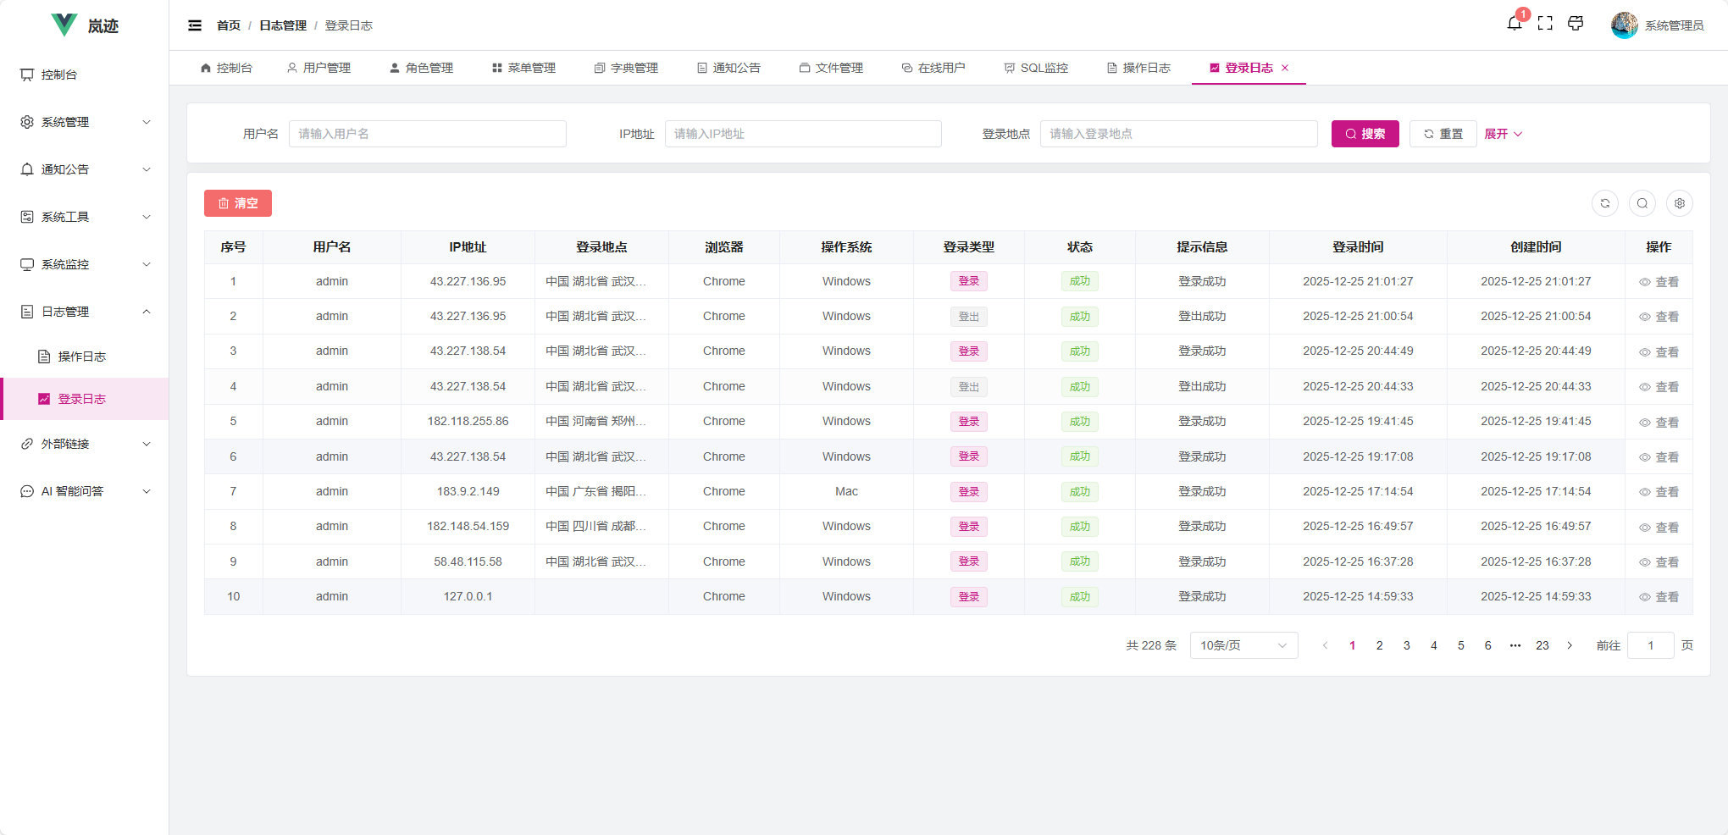Select 操作日志 in the sidebar
The height and width of the screenshot is (835, 1728).
(84, 356)
